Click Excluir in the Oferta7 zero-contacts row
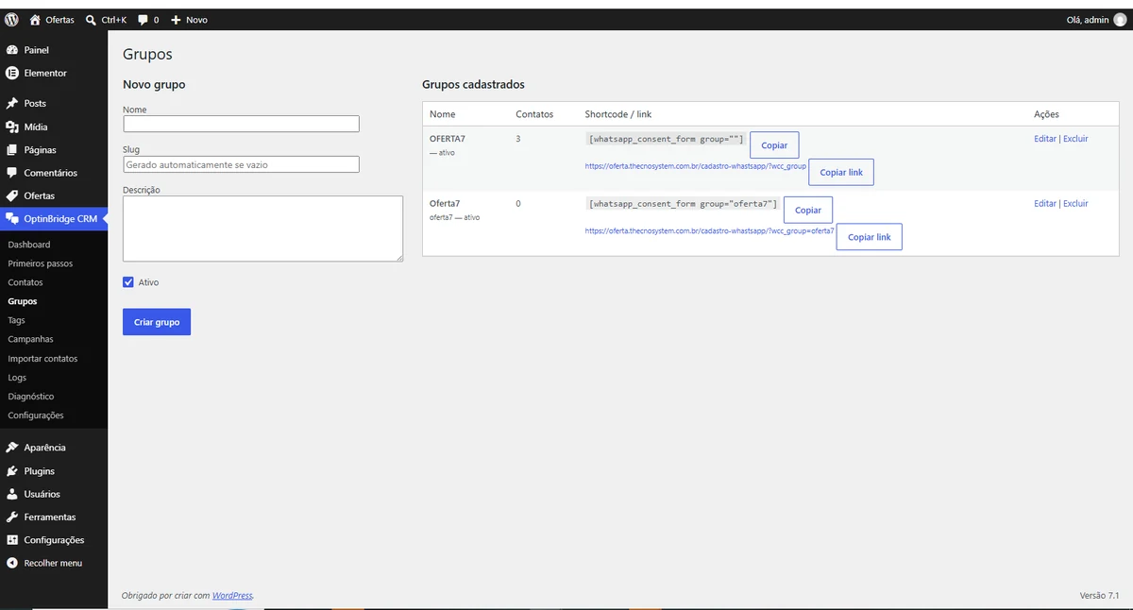The image size is (1133, 610). tap(1075, 203)
